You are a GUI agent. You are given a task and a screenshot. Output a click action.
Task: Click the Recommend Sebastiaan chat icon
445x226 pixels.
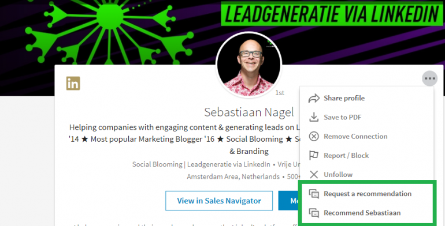tap(314, 213)
